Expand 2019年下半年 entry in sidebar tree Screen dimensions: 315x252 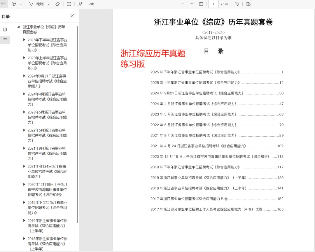tap(24, 202)
